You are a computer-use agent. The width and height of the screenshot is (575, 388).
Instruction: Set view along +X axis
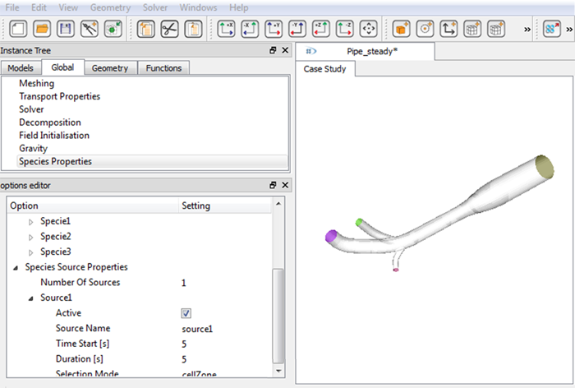tap(226, 30)
